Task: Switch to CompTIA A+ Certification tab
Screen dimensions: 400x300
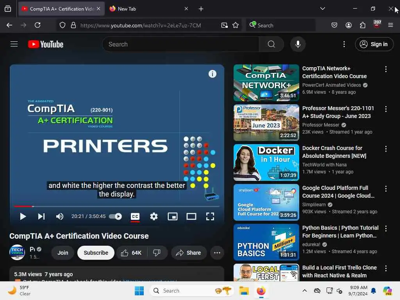Action: 61,9
